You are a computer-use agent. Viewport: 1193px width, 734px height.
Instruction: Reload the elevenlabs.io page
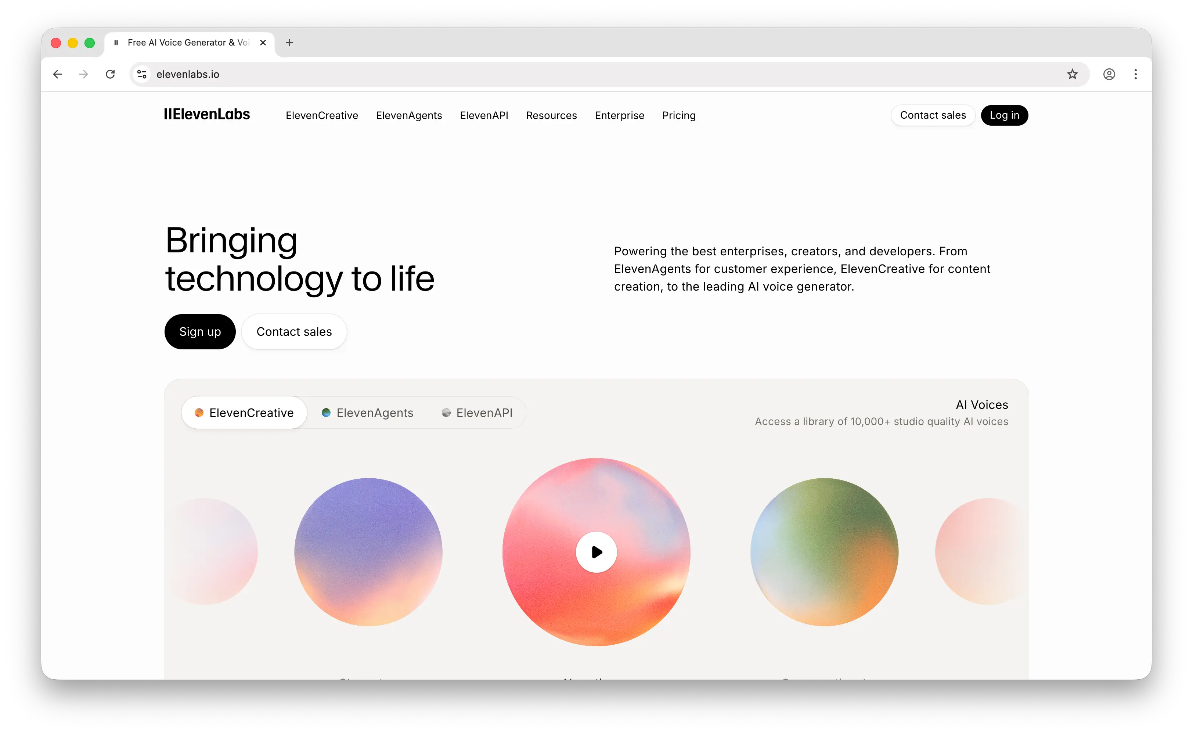click(x=110, y=74)
